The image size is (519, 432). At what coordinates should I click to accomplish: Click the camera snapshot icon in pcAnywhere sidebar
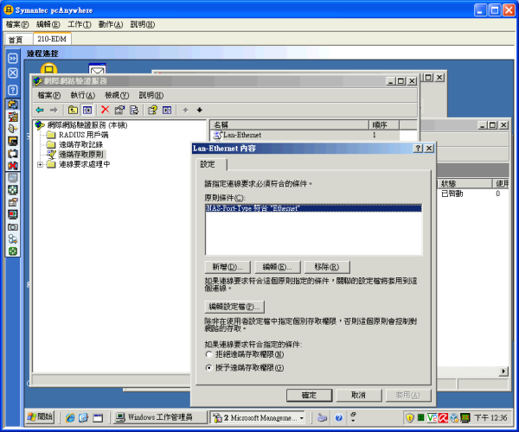[x=13, y=226]
